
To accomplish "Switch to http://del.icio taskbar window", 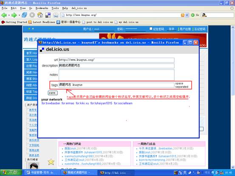I will (x=116, y=173).
